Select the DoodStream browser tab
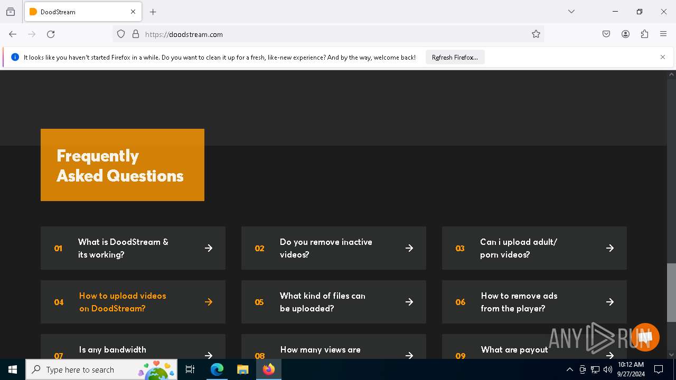The width and height of the screenshot is (676, 380). coord(83,12)
